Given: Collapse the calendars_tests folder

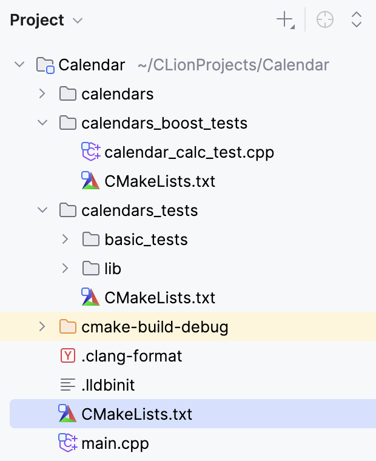Looking at the screenshot, I should 42,210.
